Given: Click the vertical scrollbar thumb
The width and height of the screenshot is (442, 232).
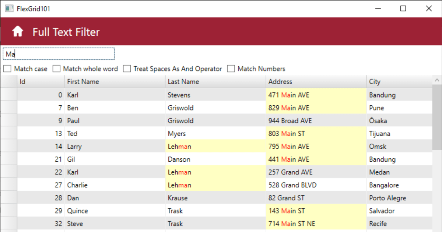Looking at the screenshot, I should [437, 118].
